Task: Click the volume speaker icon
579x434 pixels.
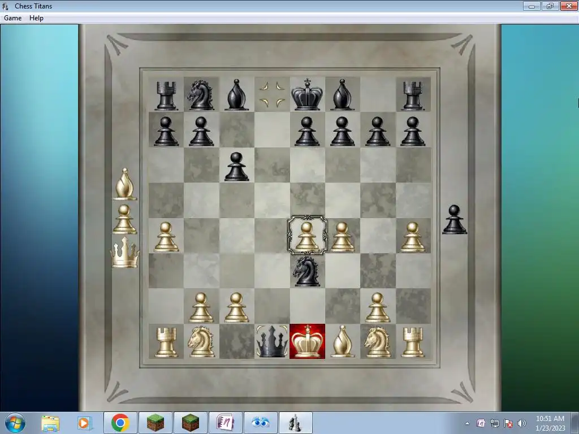Action: (522, 423)
